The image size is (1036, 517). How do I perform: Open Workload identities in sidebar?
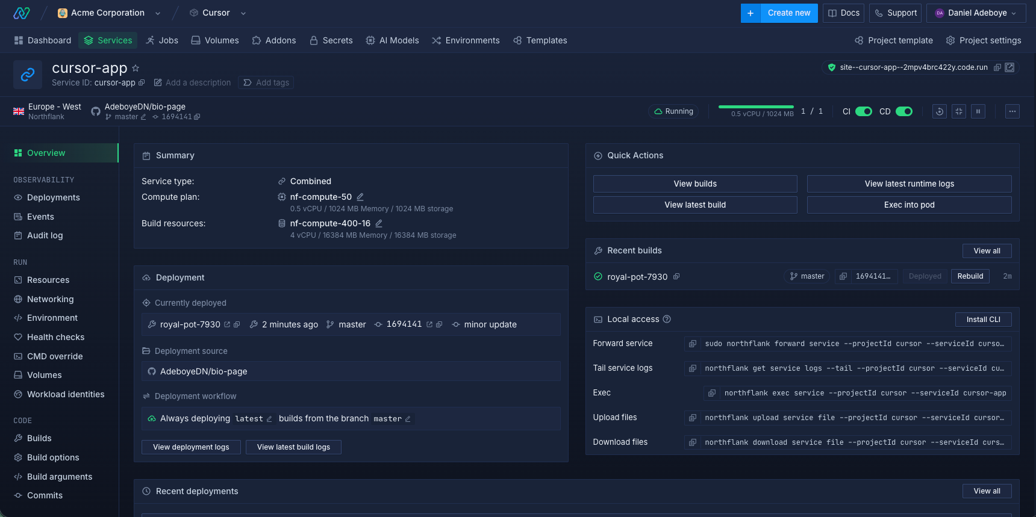[x=59, y=394]
